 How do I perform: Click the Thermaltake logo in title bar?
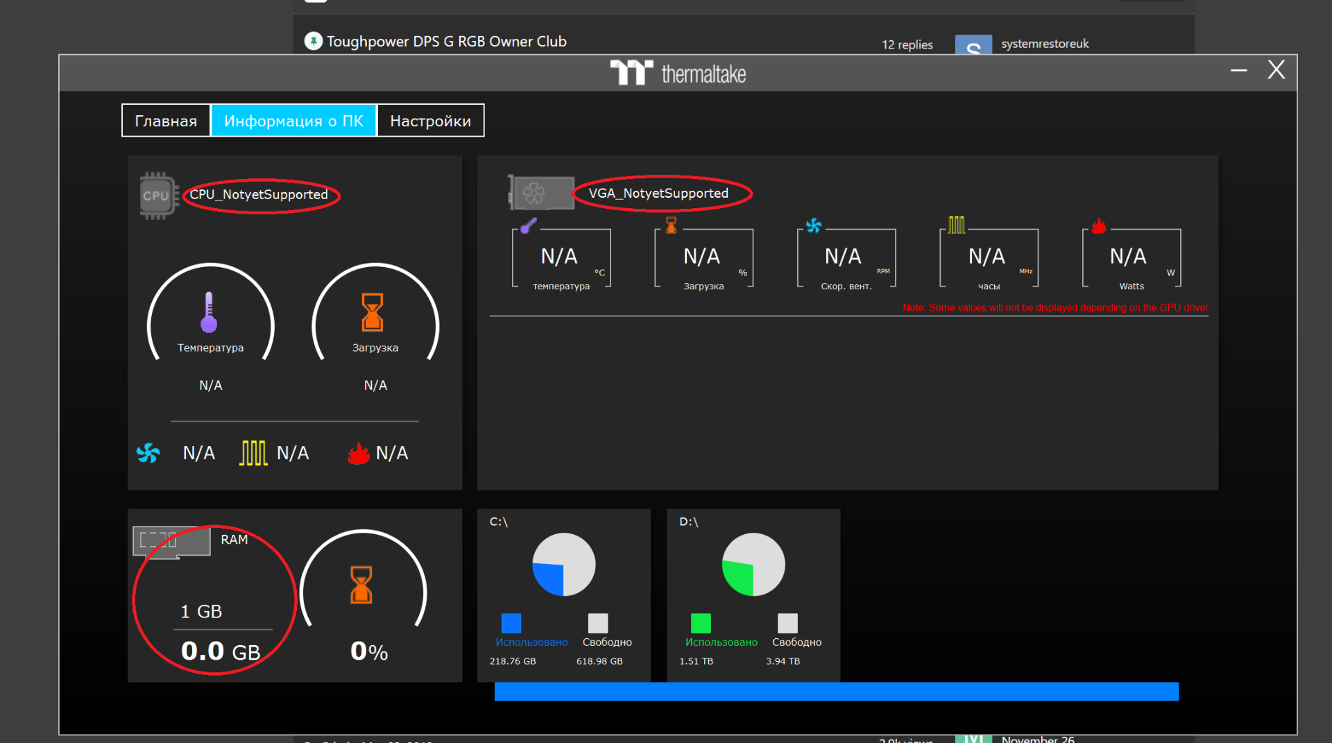[x=678, y=73]
